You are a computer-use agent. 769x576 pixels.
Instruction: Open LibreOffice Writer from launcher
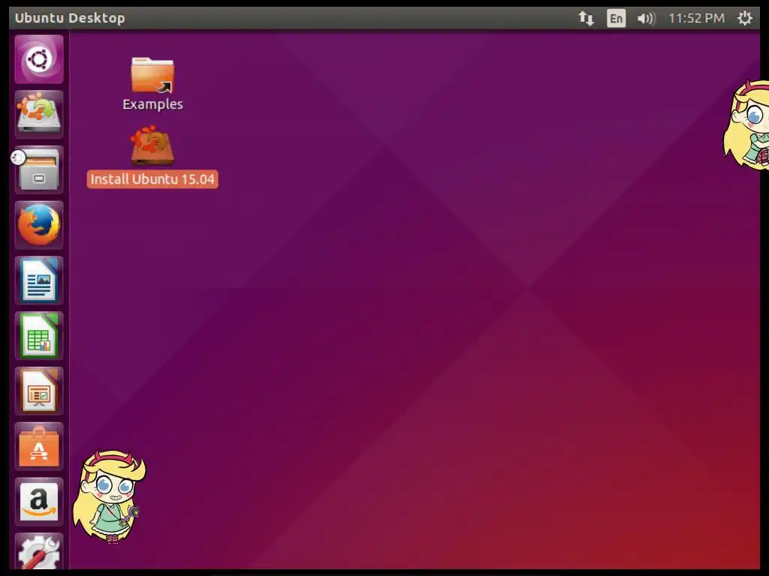coord(39,280)
